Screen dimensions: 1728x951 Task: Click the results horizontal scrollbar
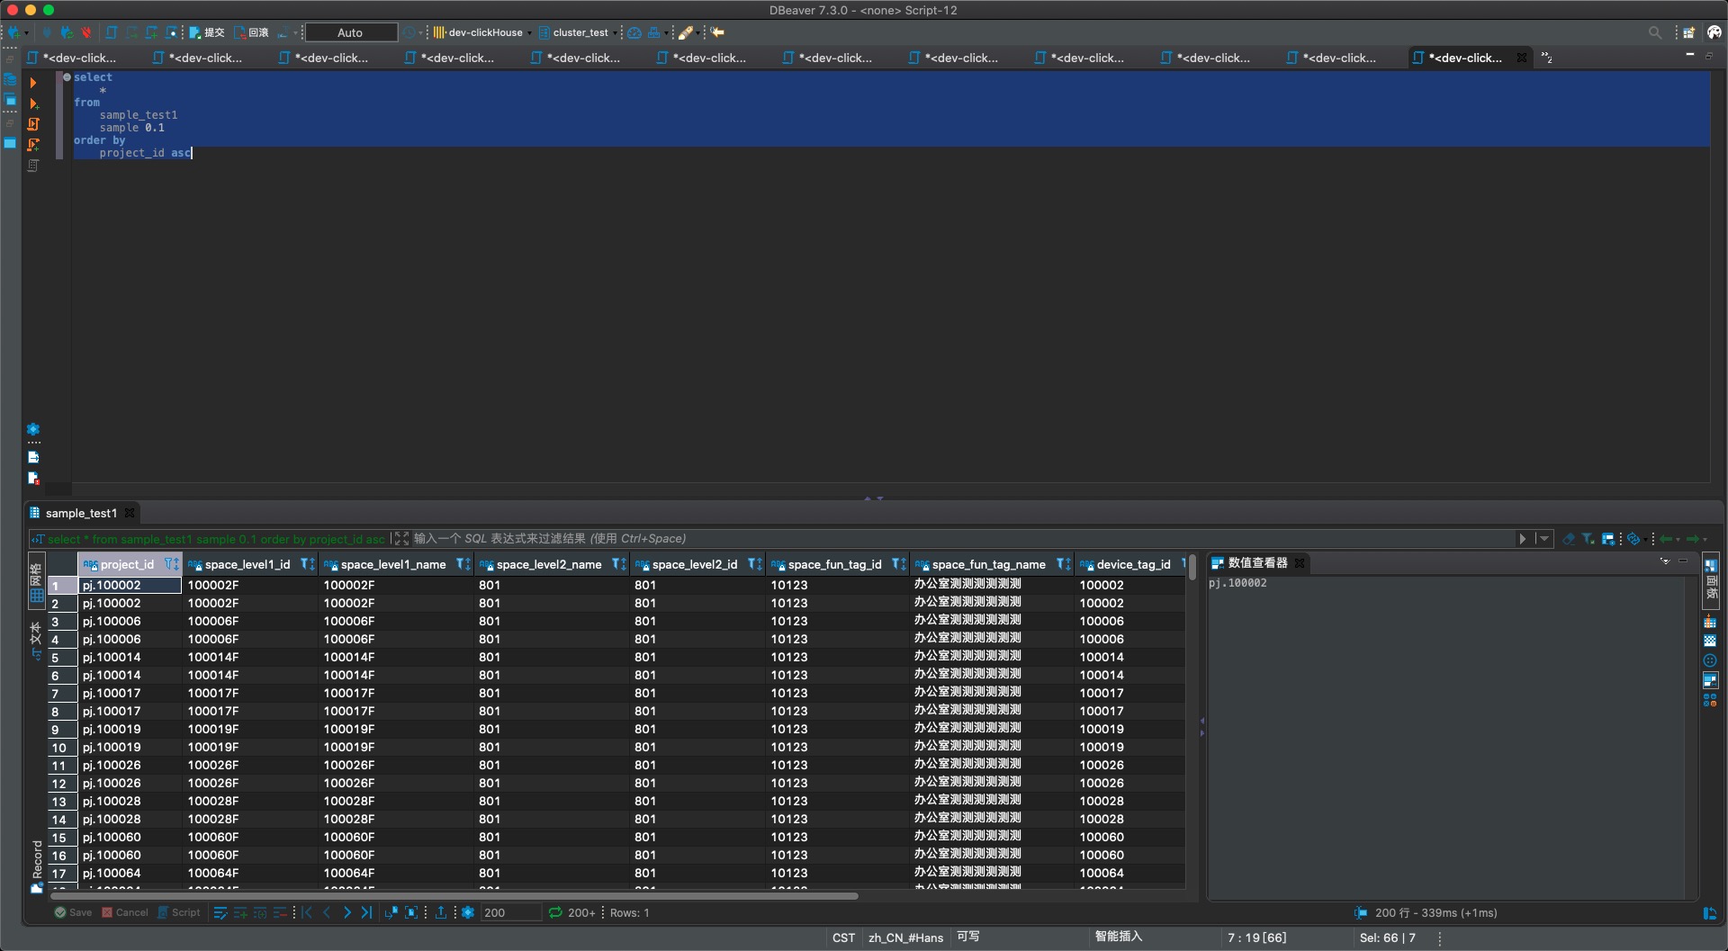pyautogui.click(x=454, y=896)
